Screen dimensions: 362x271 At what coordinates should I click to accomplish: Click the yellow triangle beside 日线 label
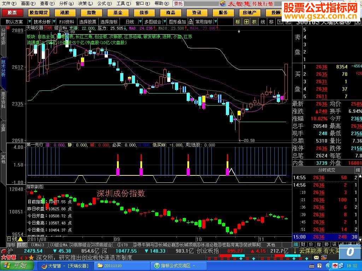click(20, 239)
